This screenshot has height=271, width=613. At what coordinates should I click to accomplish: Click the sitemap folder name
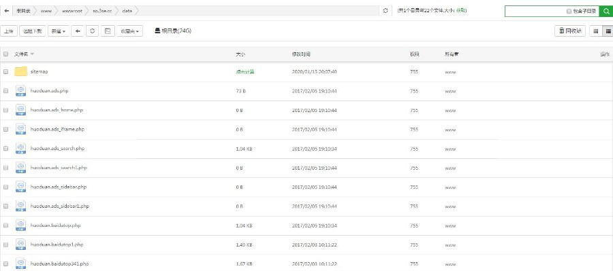coord(39,71)
